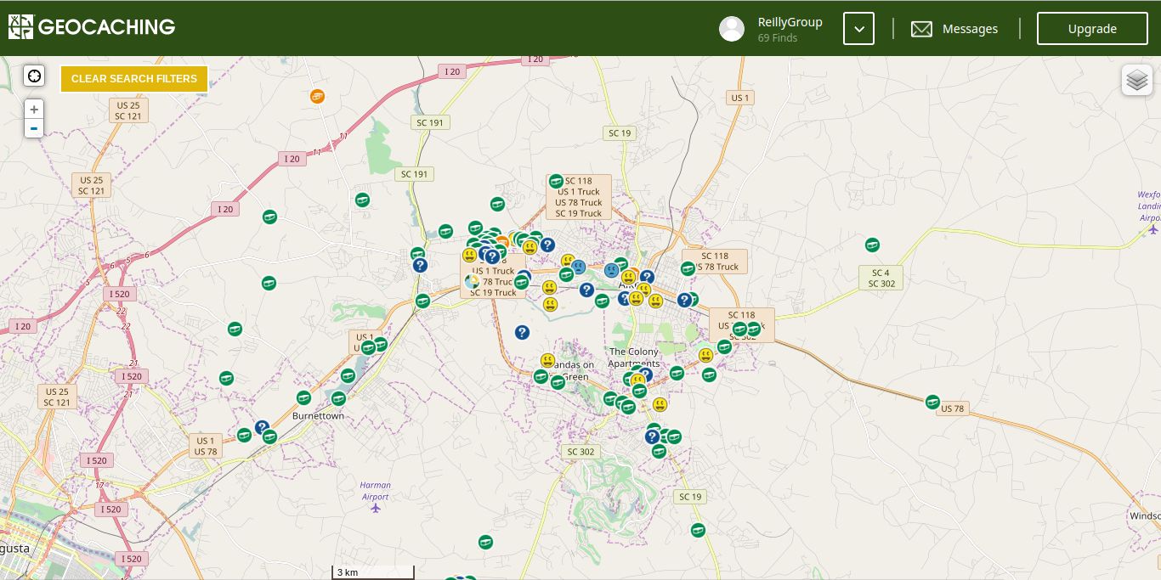1161x580 pixels.
Task: Click the Upgrade button
Action: (x=1092, y=29)
